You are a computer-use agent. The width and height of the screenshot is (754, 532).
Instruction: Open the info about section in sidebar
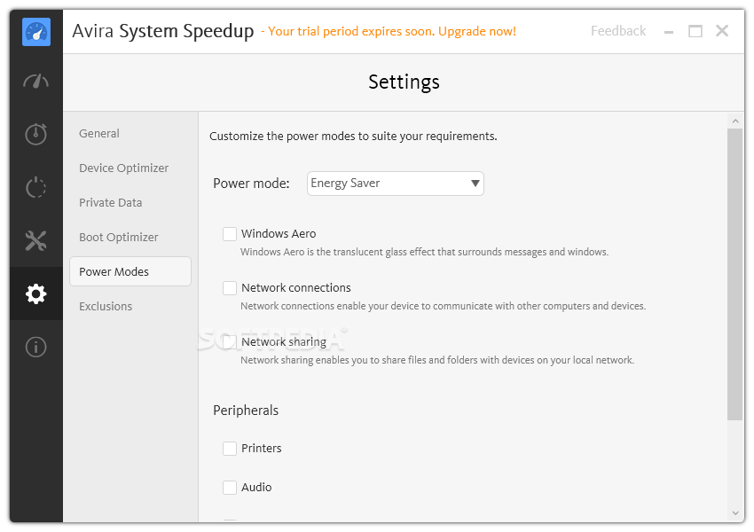36,347
